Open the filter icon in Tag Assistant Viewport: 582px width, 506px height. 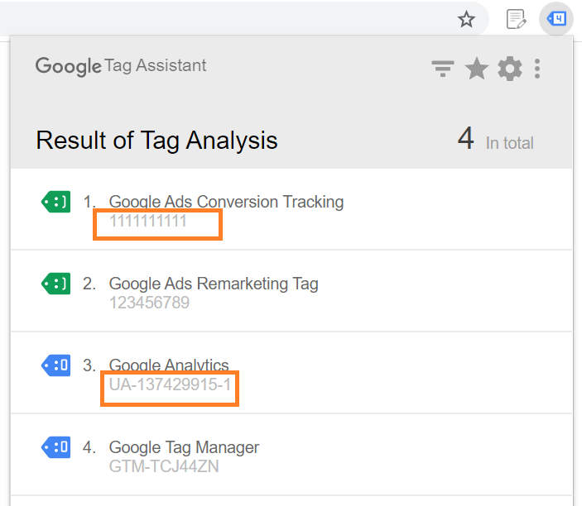pyautogui.click(x=443, y=69)
